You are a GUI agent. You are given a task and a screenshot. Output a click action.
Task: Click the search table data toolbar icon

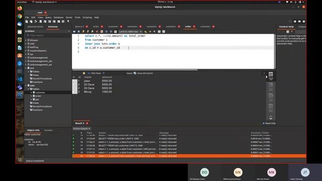[x=63, y=22]
